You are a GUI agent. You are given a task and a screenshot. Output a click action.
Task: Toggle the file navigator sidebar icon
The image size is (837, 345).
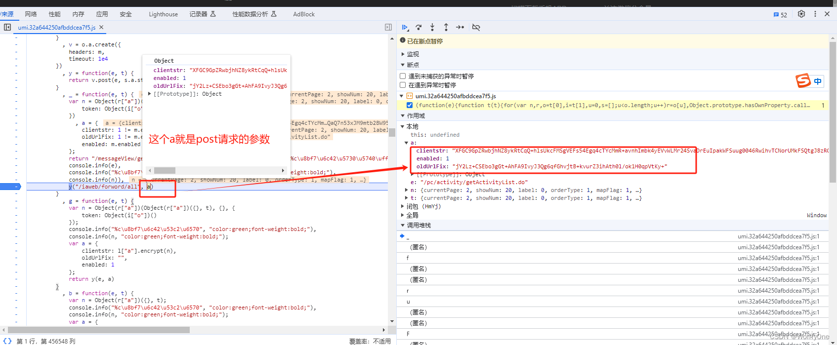coord(7,27)
